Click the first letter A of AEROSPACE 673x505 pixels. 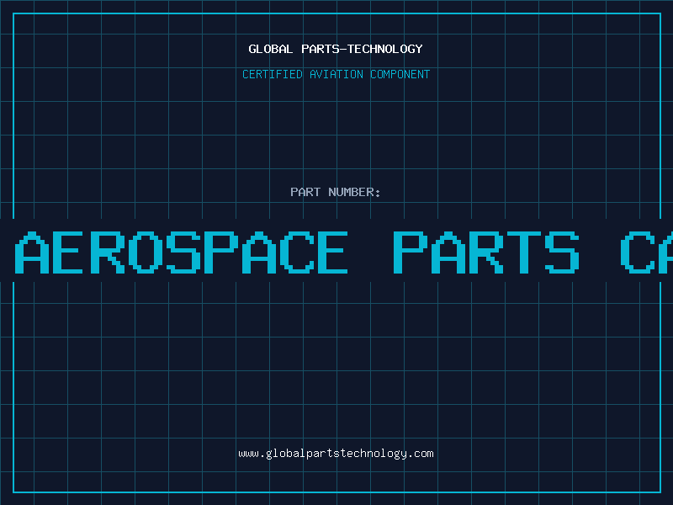[x=32, y=252]
